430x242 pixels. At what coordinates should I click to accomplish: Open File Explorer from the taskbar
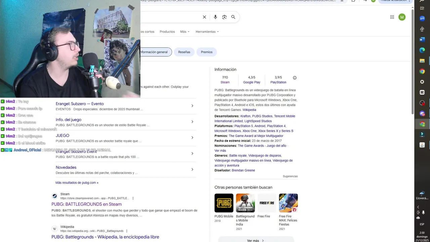pos(422,61)
